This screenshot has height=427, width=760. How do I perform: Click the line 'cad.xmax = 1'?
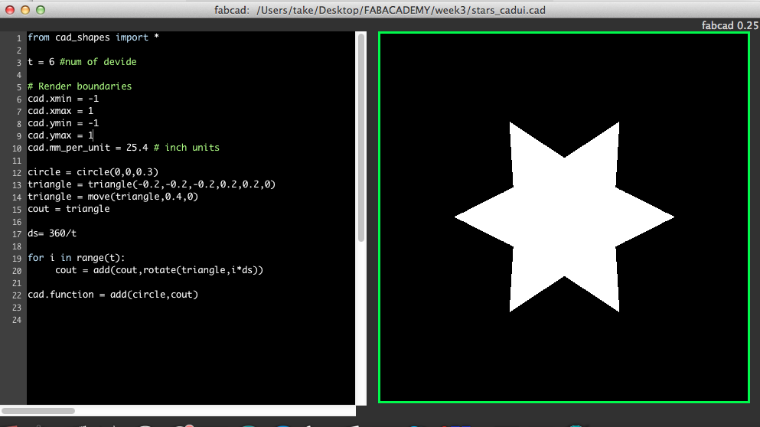[x=60, y=111]
